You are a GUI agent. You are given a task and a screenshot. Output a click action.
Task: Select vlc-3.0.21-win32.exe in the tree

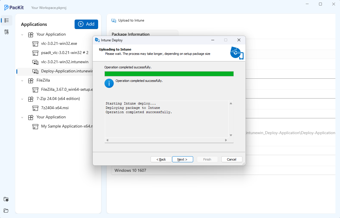pyautogui.click(x=59, y=43)
